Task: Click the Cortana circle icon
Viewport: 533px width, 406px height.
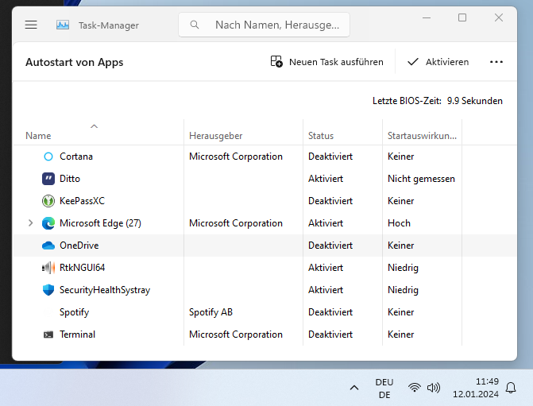Action: pyautogui.click(x=48, y=157)
